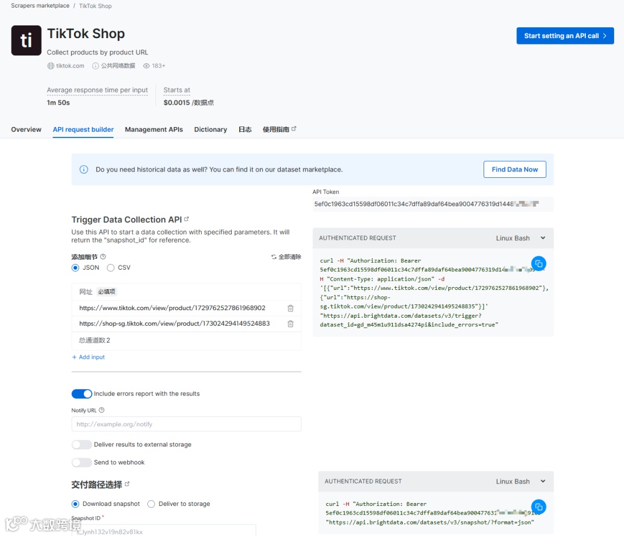The height and width of the screenshot is (536, 624).
Task: Enable Send to webhook toggle
Action: pyautogui.click(x=81, y=463)
